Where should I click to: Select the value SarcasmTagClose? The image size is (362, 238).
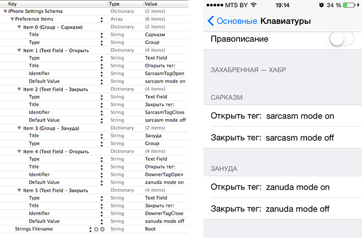[165, 112]
